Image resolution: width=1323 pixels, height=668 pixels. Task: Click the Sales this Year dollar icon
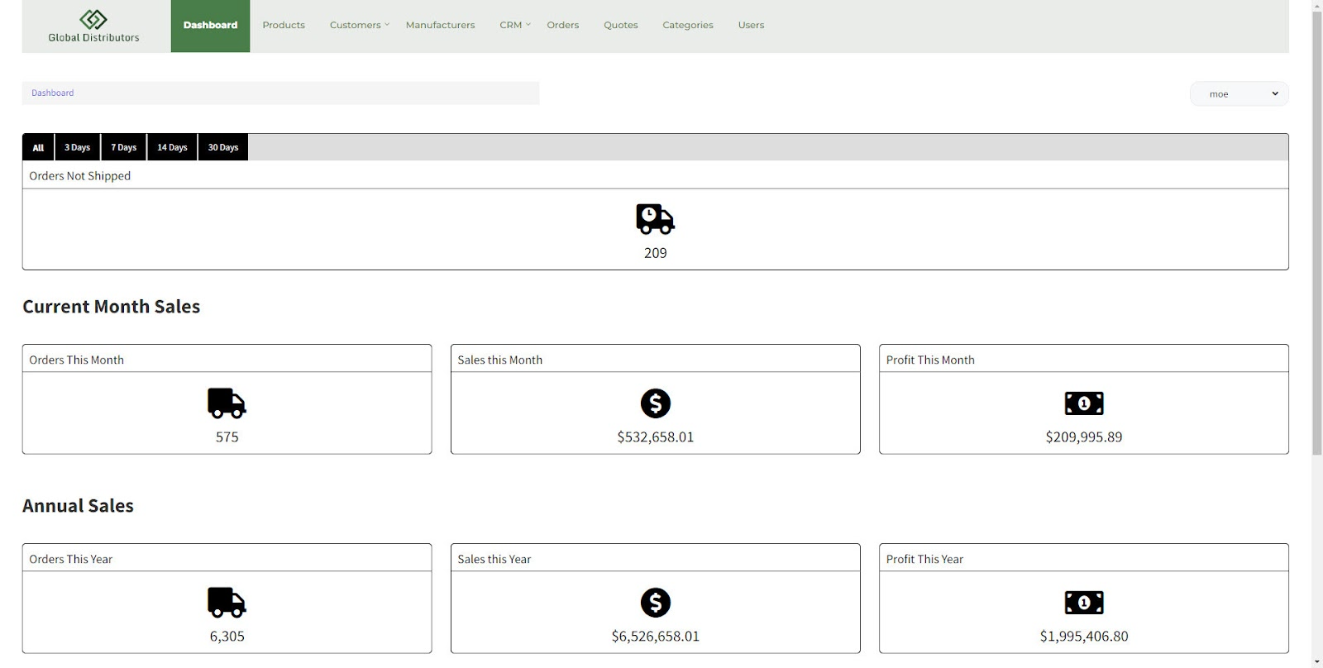(656, 603)
